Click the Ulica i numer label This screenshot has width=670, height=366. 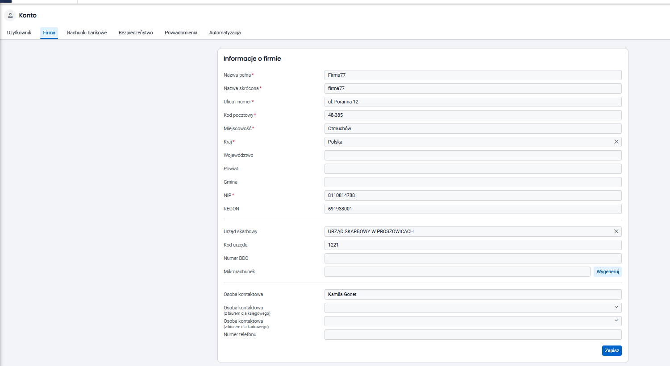[237, 102]
